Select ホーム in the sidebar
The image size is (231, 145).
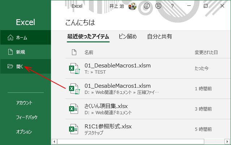coord(26,37)
